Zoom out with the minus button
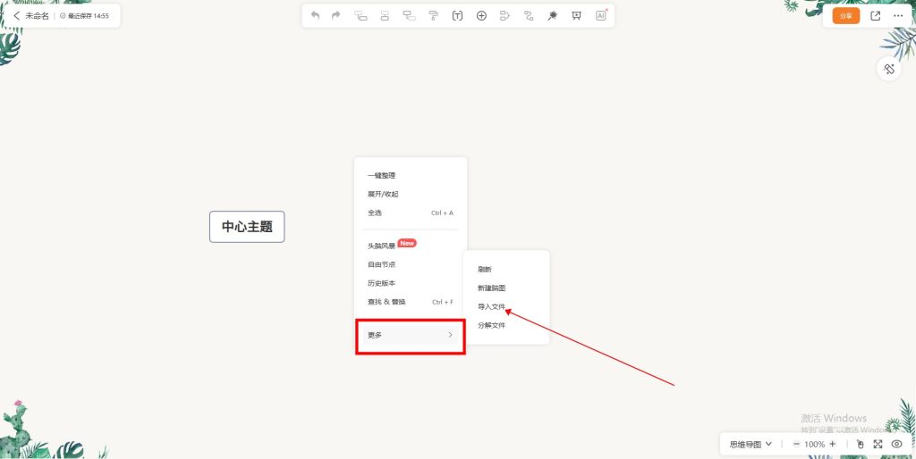The height and width of the screenshot is (459, 916). click(x=795, y=444)
